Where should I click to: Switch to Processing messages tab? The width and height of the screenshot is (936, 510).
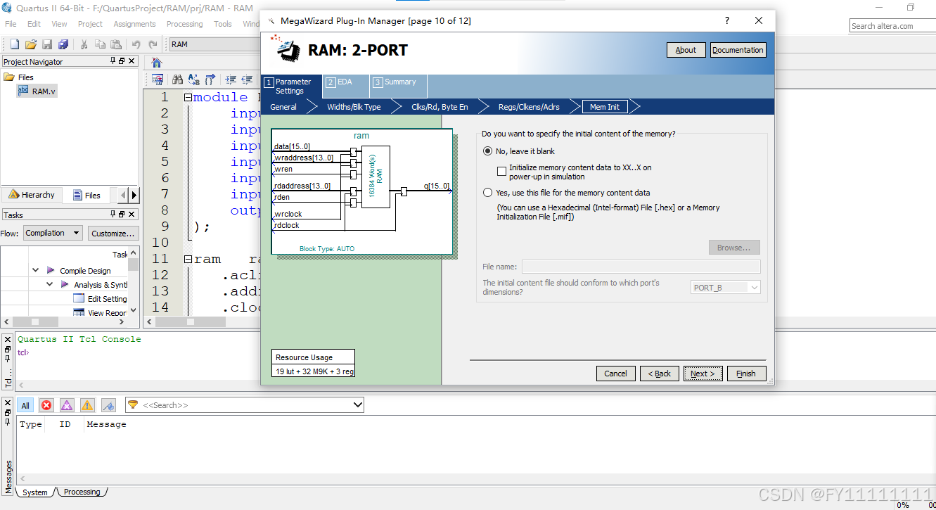82,492
